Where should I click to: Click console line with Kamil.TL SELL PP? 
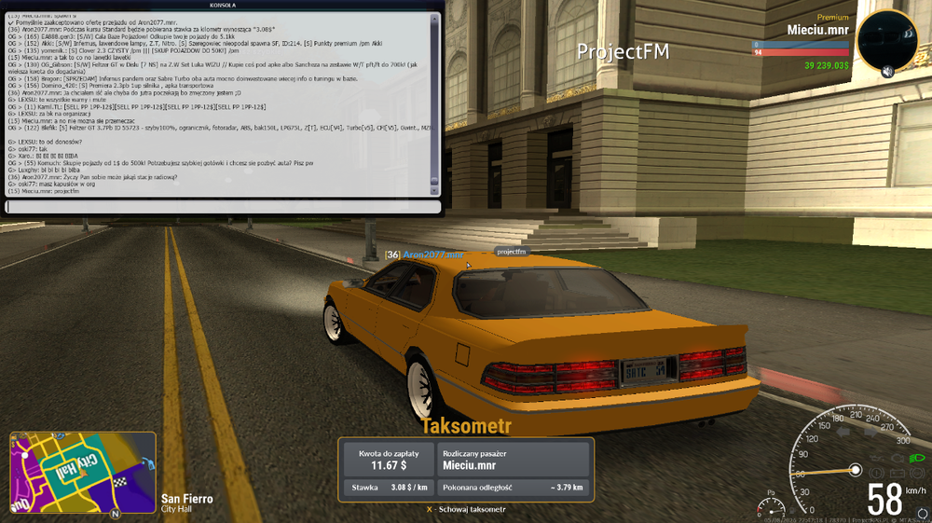(x=137, y=107)
